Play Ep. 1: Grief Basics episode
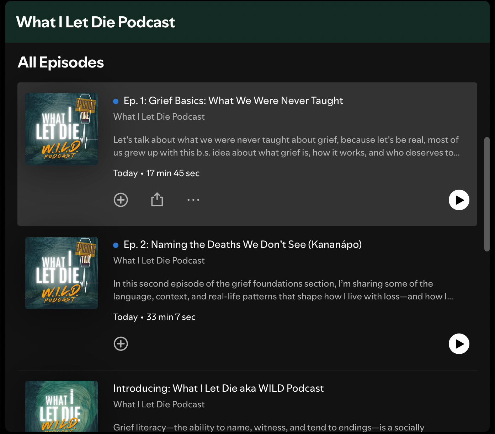This screenshot has width=495, height=434. (x=459, y=200)
